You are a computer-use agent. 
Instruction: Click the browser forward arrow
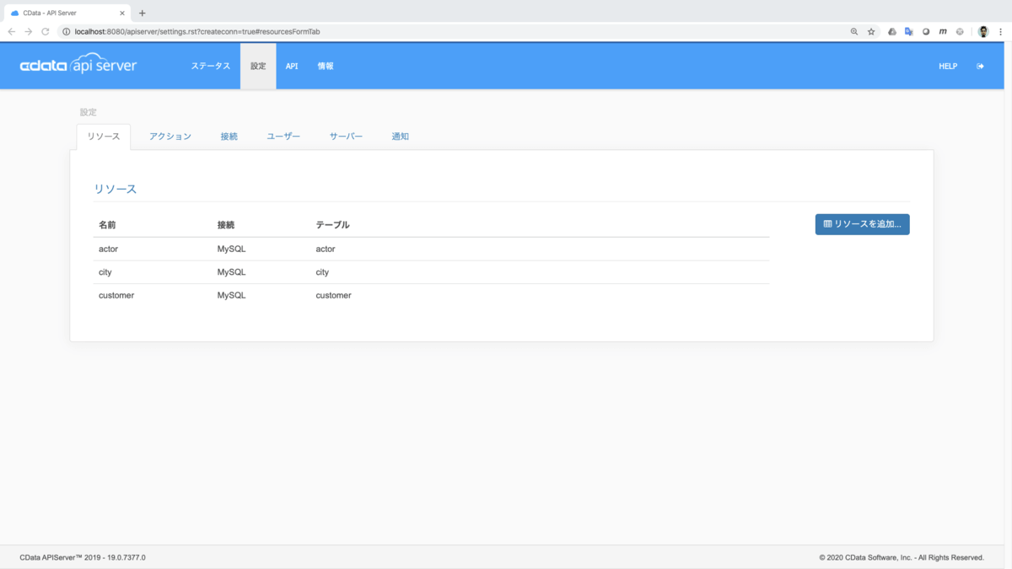click(29, 31)
